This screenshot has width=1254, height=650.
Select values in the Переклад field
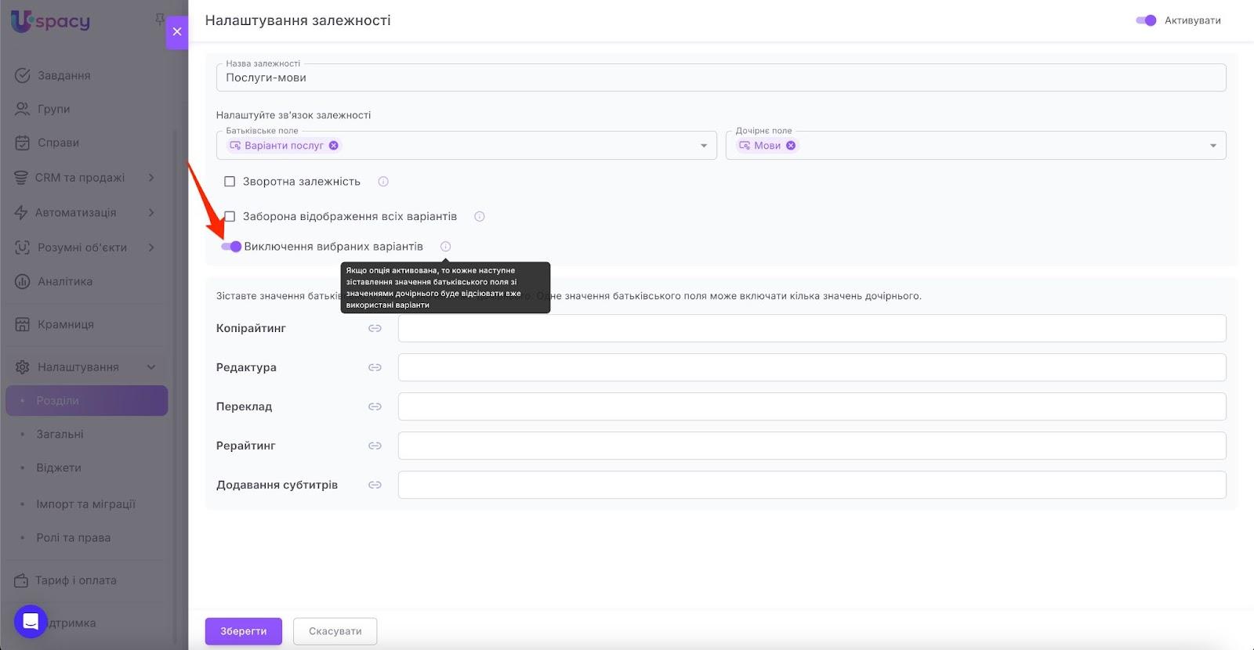812,406
